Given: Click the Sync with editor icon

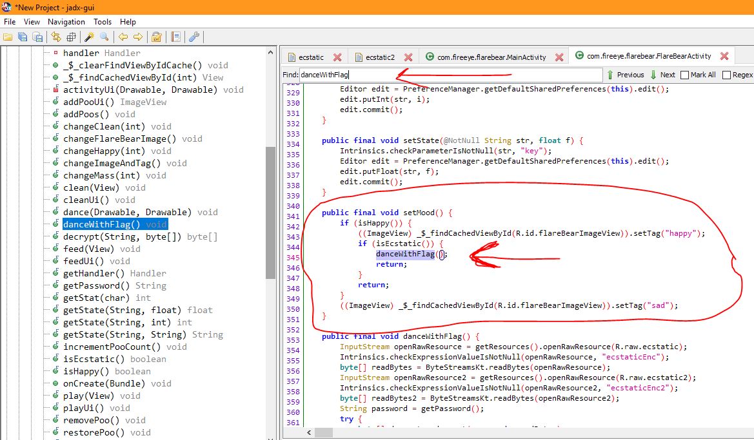Looking at the screenshot, I should click(x=56, y=37).
